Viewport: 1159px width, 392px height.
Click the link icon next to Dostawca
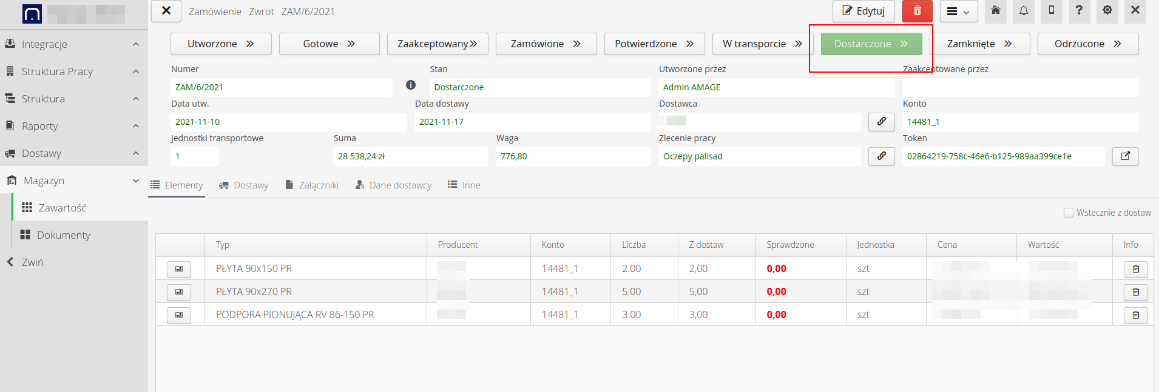[x=881, y=122]
